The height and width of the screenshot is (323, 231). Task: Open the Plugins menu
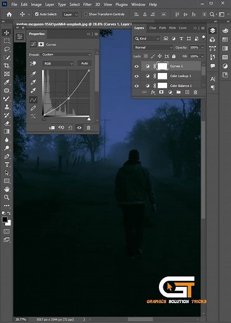coord(121,4)
